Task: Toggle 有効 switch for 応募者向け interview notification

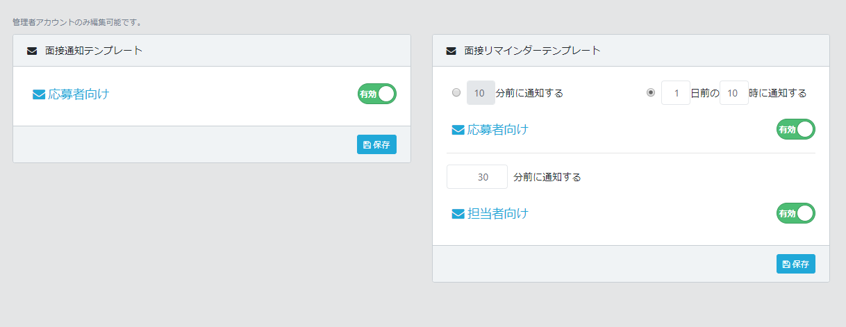Action: pos(376,94)
